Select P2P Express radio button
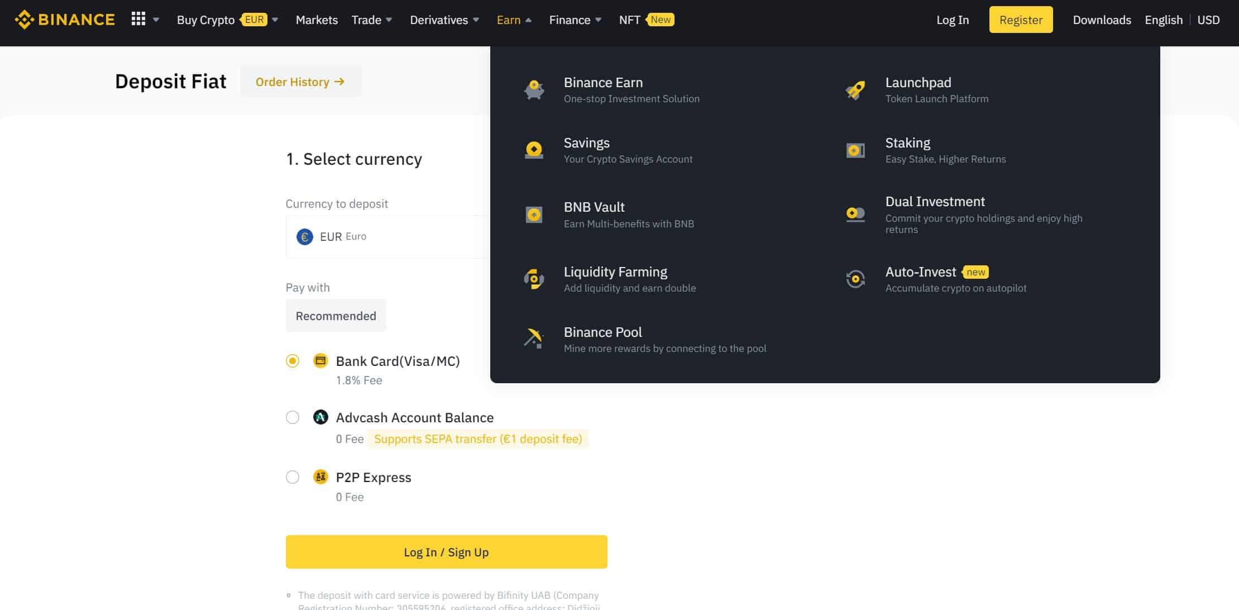 click(293, 477)
